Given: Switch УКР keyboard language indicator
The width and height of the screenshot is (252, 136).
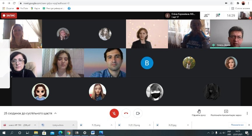Looking at the screenshot, I should pos(229,133).
